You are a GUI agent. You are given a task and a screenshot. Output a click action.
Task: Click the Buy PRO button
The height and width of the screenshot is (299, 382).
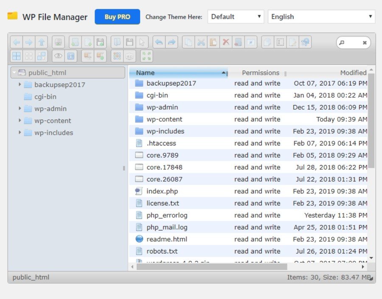[x=117, y=17]
